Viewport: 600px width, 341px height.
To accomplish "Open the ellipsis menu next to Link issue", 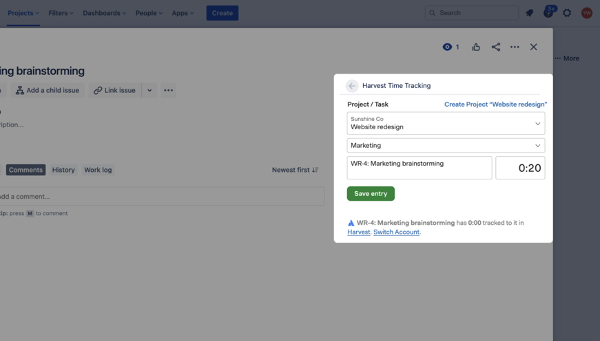I will coord(168,91).
